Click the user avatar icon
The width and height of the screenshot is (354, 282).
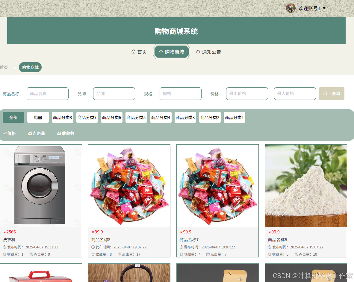(x=291, y=8)
